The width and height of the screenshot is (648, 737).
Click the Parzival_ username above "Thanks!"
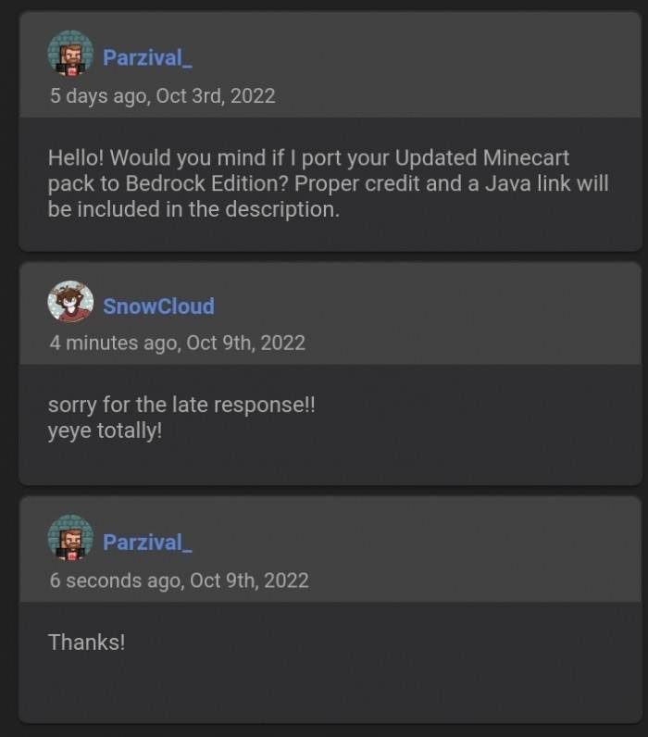pos(147,542)
